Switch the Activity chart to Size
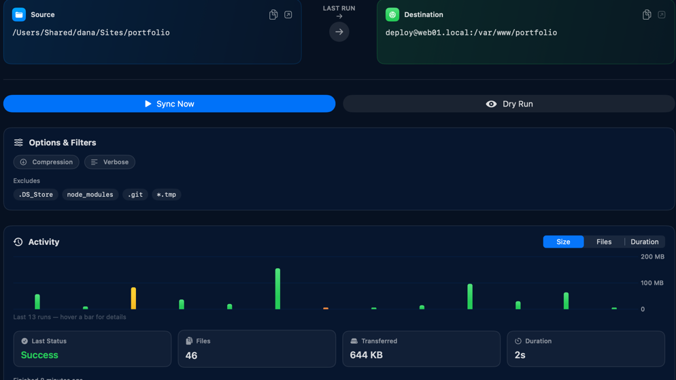Viewport: 676px width, 380px height. [564, 242]
